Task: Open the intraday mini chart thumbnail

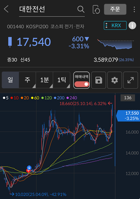Action: pos(116,44)
